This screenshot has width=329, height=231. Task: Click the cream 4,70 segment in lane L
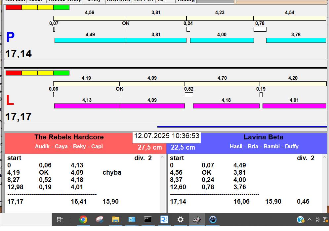[222, 84]
